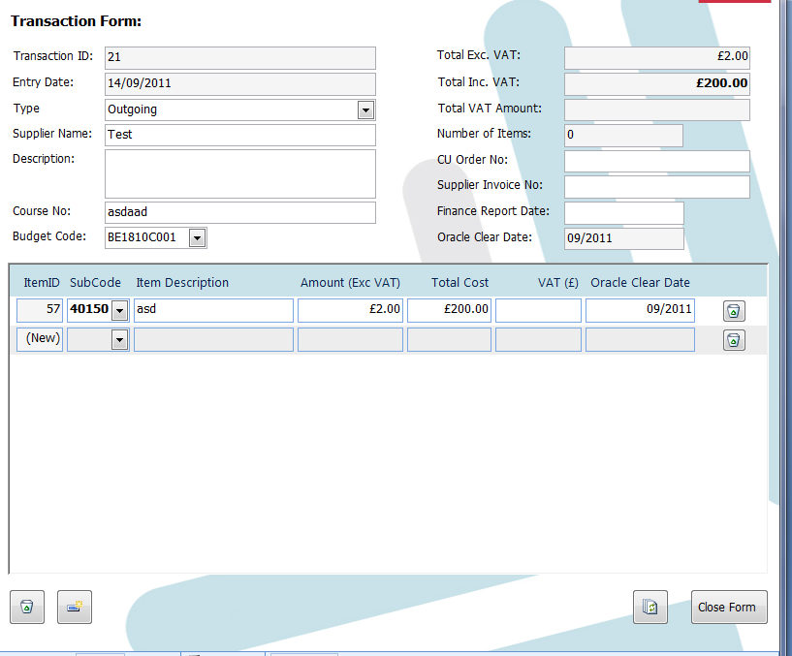The width and height of the screenshot is (792, 656).
Task: Delete item row 57 with its bin icon
Action: [734, 311]
